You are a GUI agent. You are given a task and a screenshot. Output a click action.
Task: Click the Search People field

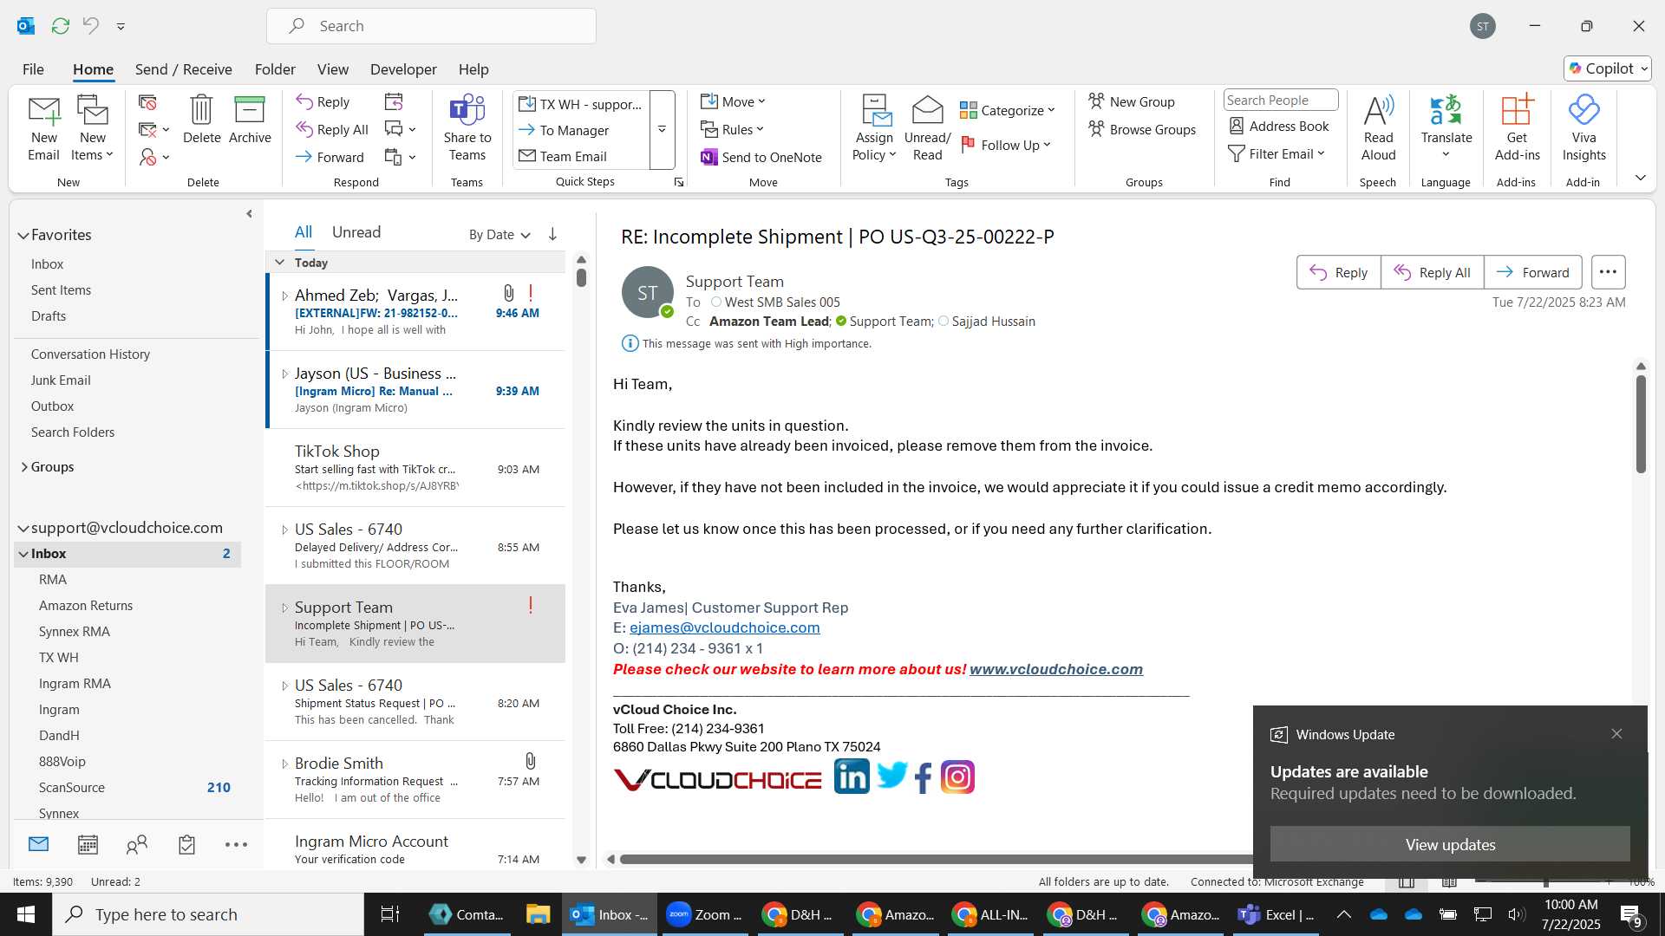pos(1280,101)
